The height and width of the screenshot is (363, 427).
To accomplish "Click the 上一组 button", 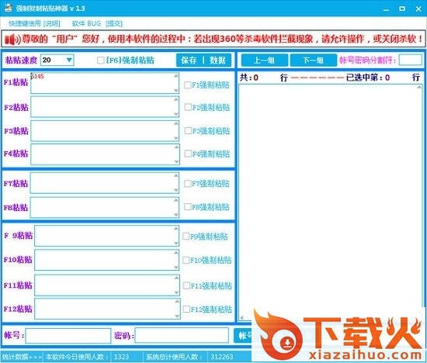I will click(x=264, y=60).
